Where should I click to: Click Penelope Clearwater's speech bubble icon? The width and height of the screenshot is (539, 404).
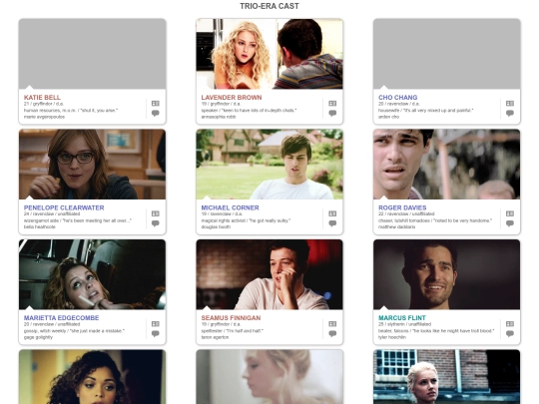coord(156,223)
